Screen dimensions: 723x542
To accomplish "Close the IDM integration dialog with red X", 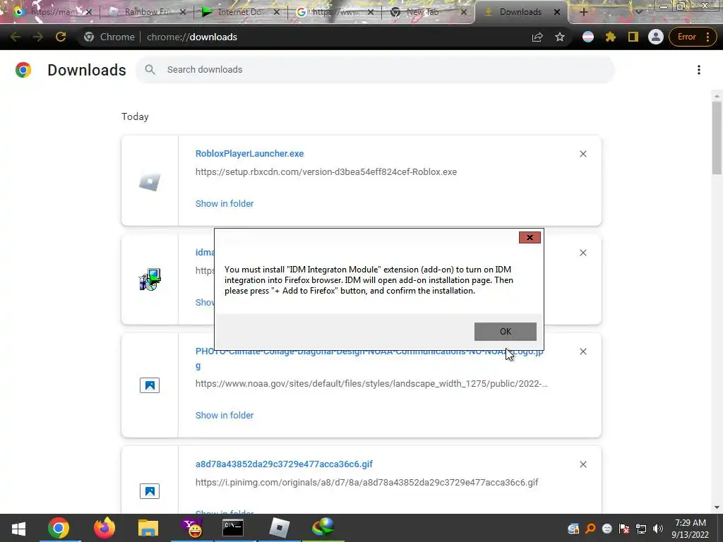I will click(530, 237).
